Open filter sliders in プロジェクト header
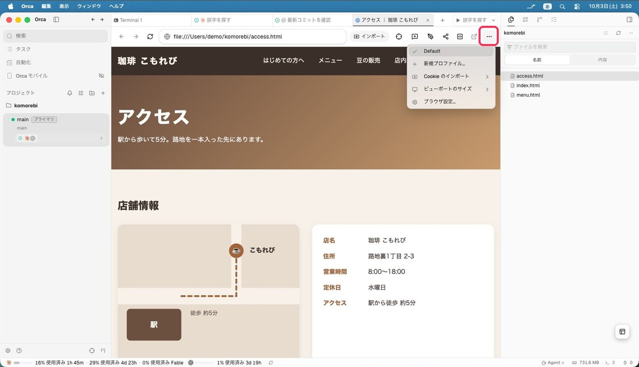Viewport: 639px width, 367px height. [x=81, y=93]
